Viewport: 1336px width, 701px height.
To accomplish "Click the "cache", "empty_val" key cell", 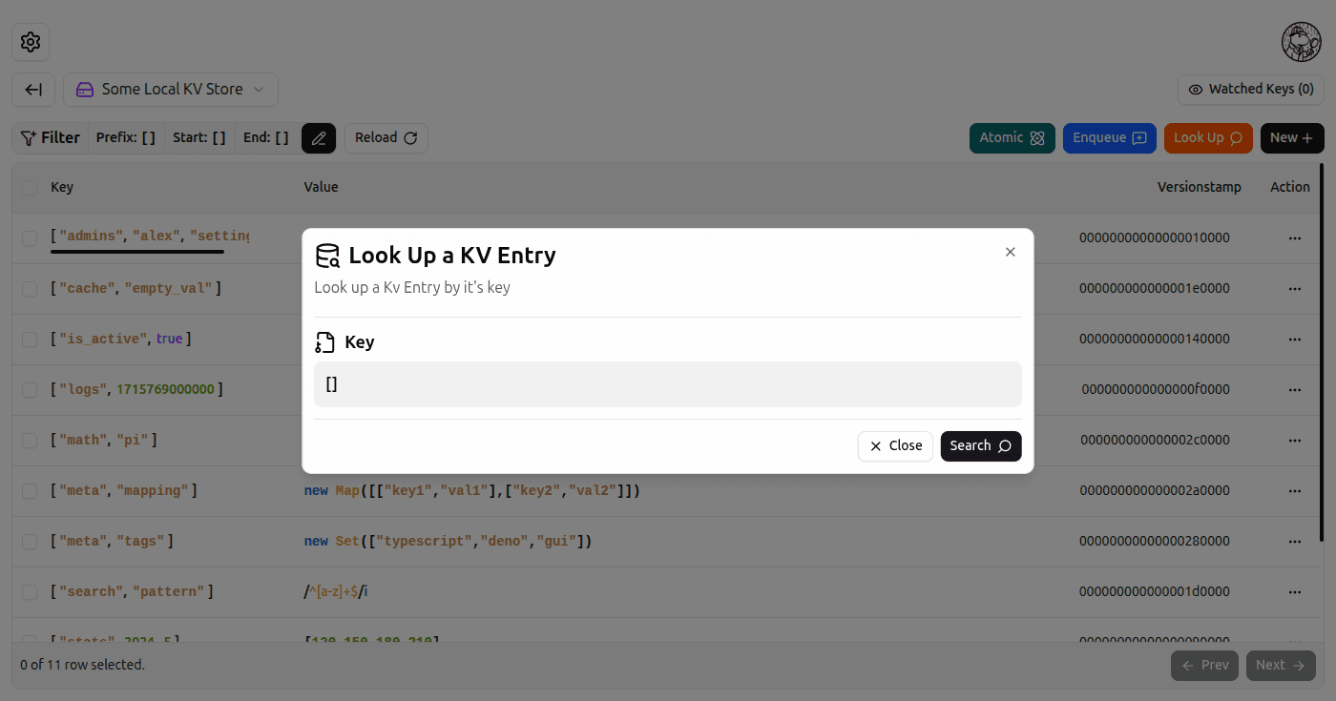I will click(136, 288).
